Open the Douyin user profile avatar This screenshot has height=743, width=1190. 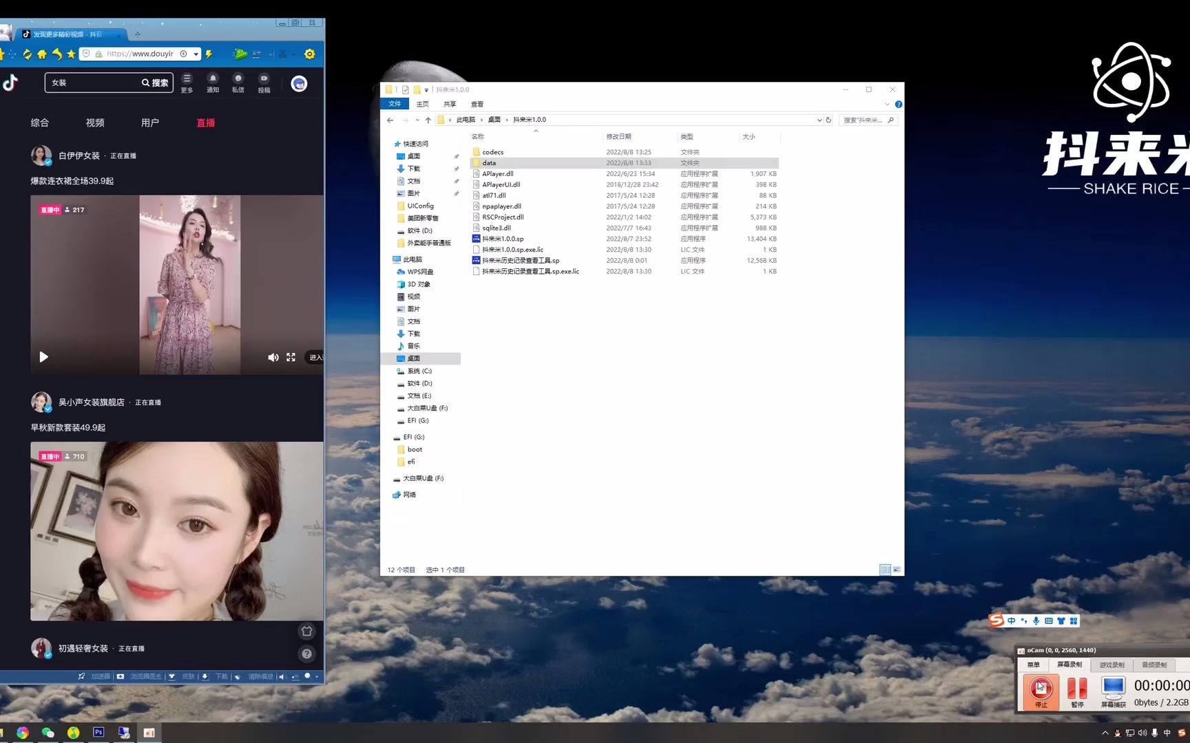[x=299, y=83]
